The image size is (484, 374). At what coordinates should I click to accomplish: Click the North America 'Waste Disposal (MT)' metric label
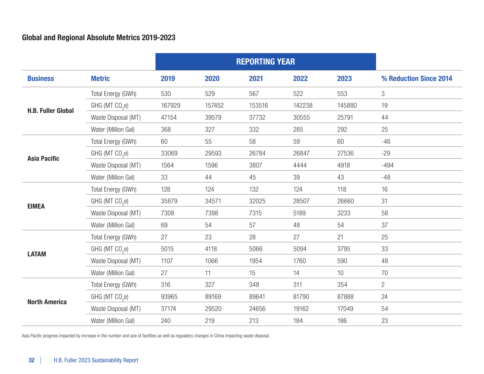(116, 309)
